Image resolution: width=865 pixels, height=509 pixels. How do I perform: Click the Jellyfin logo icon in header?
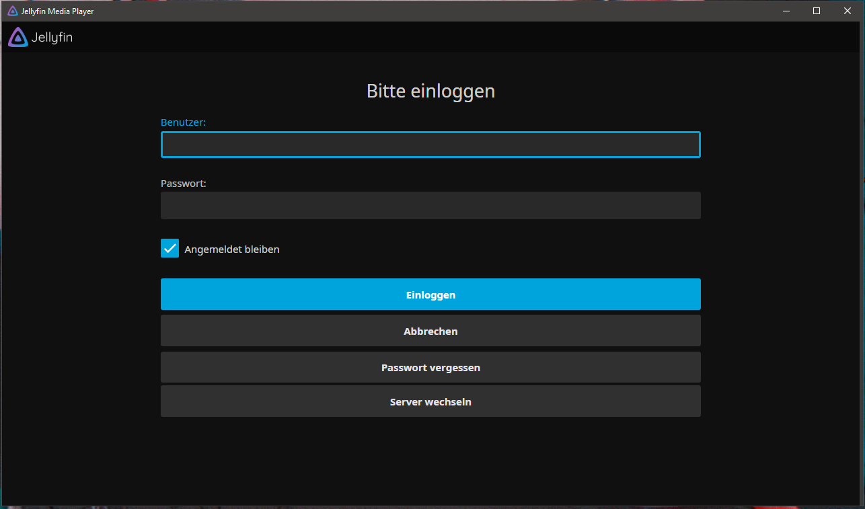[x=18, y=38]
